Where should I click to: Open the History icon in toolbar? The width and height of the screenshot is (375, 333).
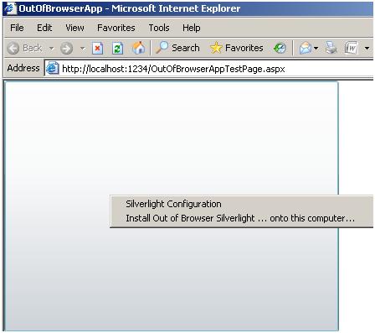click(280, 48)
